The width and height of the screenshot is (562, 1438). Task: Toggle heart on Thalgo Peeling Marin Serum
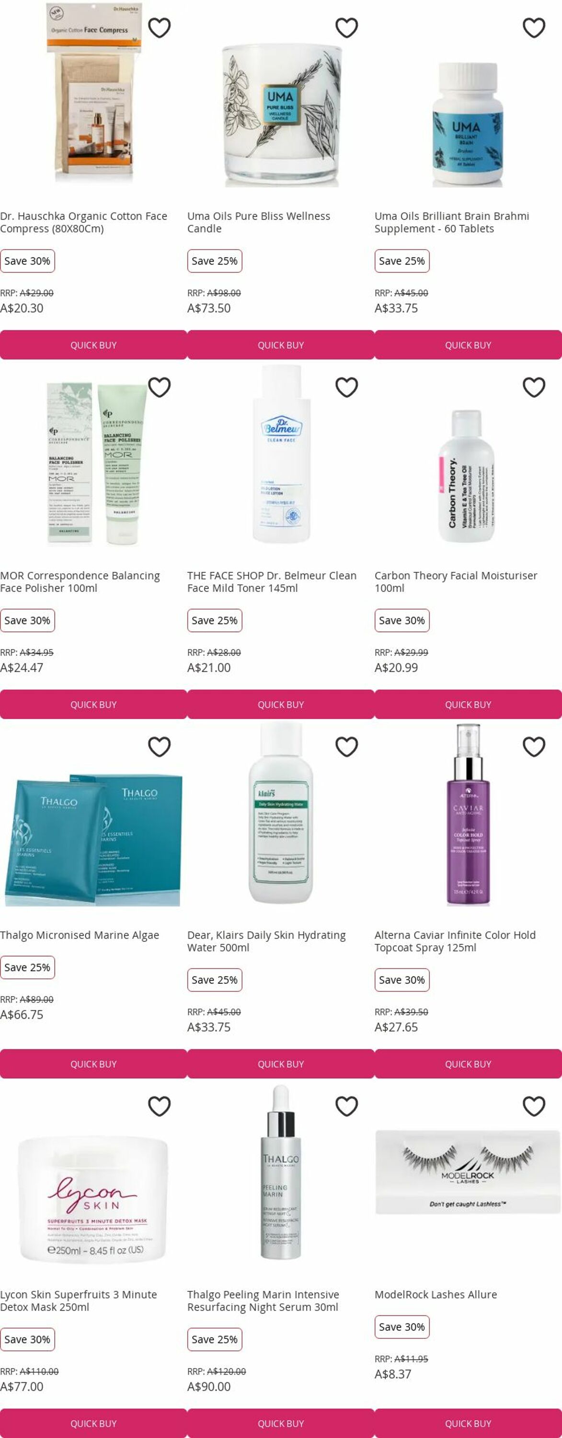pyautogui.click(x=346, y=1106)
